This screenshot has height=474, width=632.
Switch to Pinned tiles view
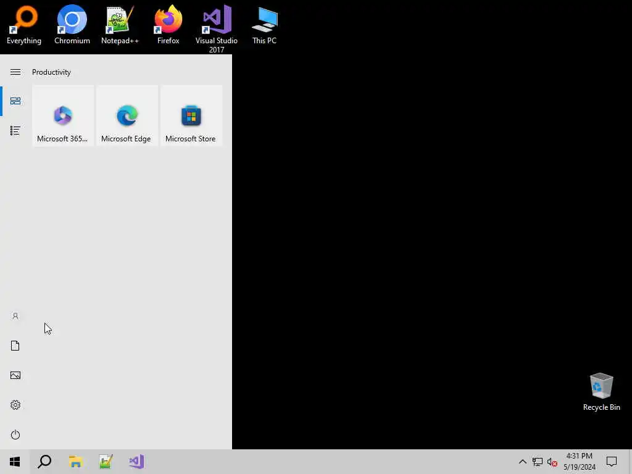coord(15,101)
